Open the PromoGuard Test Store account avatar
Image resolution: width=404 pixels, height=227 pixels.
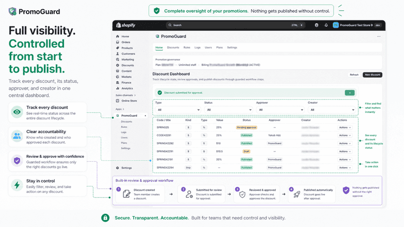pos(336,25)
